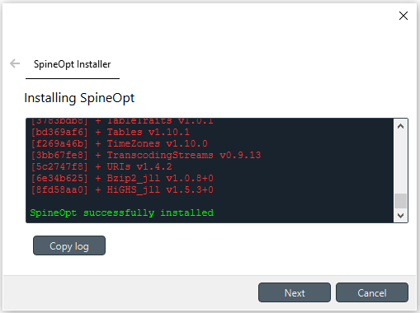The height and width of the screenshot is (313, 420).
Task: Click the Installing SpineOpt heading
Action: tap(79, 98)
